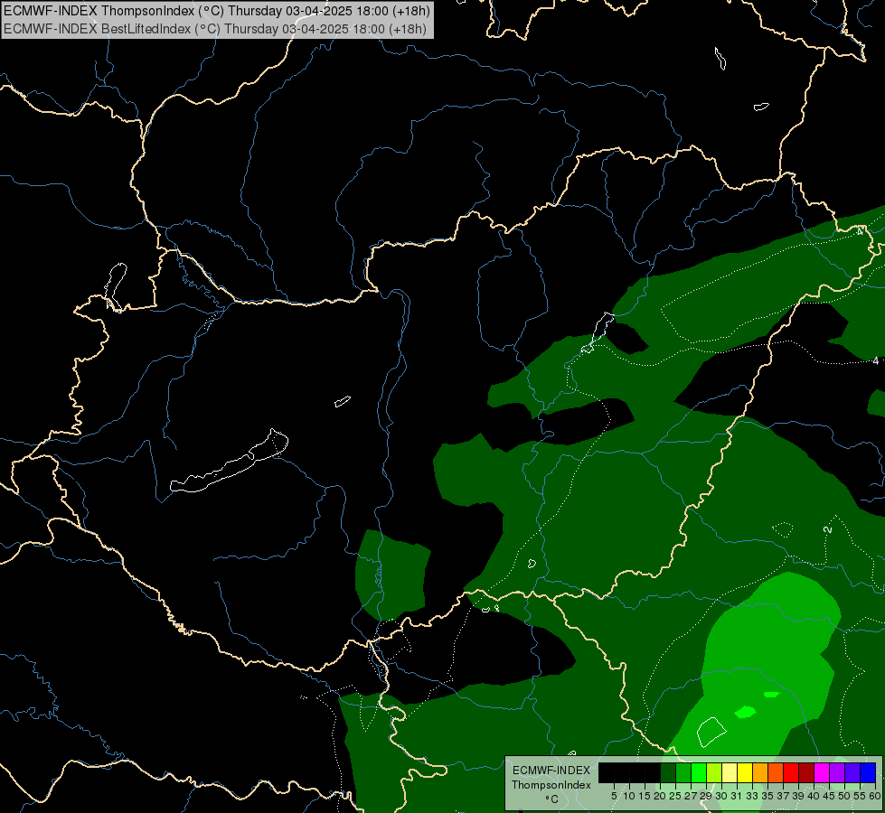Pick the orange-red 35–37 legend swatch
The width and height of the screenshot is (885, 813).
pos(776,772)
